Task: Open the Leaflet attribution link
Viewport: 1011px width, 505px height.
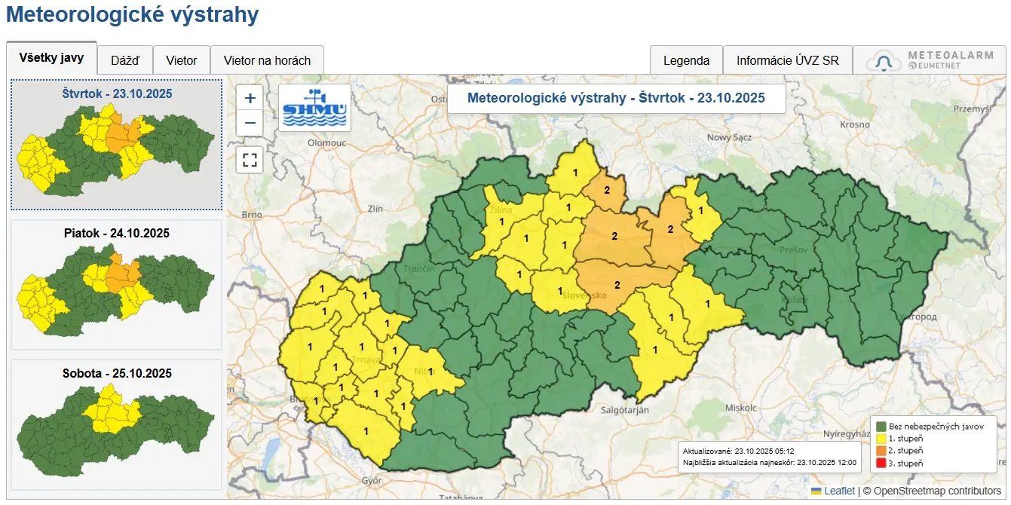Action: coord(839,491)
